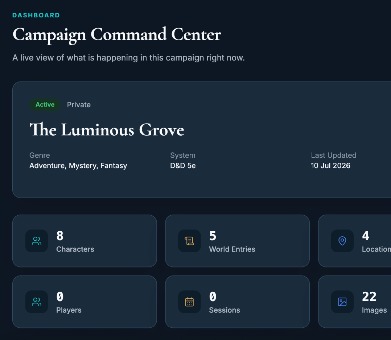Click the Sessions count of 0
The width and height of the screenshot is (391, 340).
213,297
